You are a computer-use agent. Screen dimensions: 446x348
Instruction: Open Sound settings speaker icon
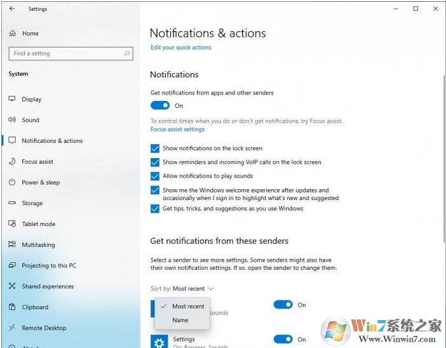tap(12, 120)
